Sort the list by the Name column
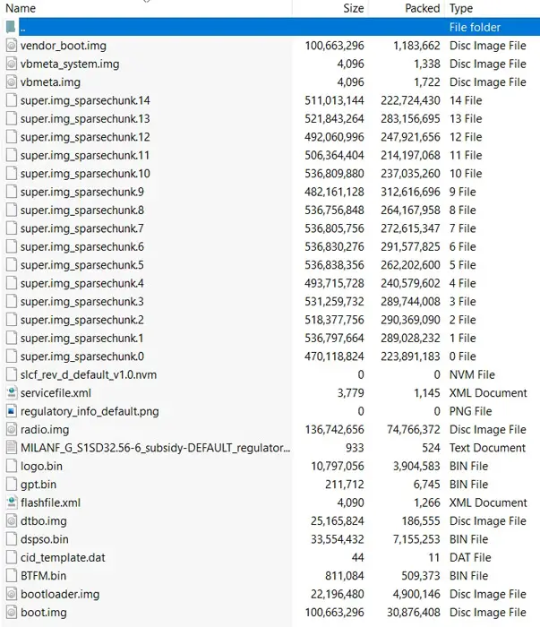This screenshot has width=540, height=627. click(21, 8)
